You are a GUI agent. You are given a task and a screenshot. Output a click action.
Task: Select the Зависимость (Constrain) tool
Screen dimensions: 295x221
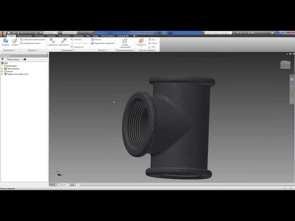[64, 41]
